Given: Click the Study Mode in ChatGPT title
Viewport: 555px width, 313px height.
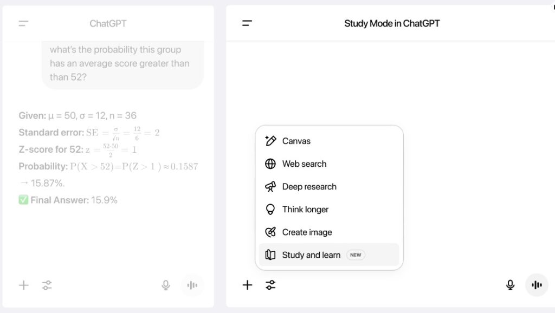Looking at the screenshot, I should point(392,23).
